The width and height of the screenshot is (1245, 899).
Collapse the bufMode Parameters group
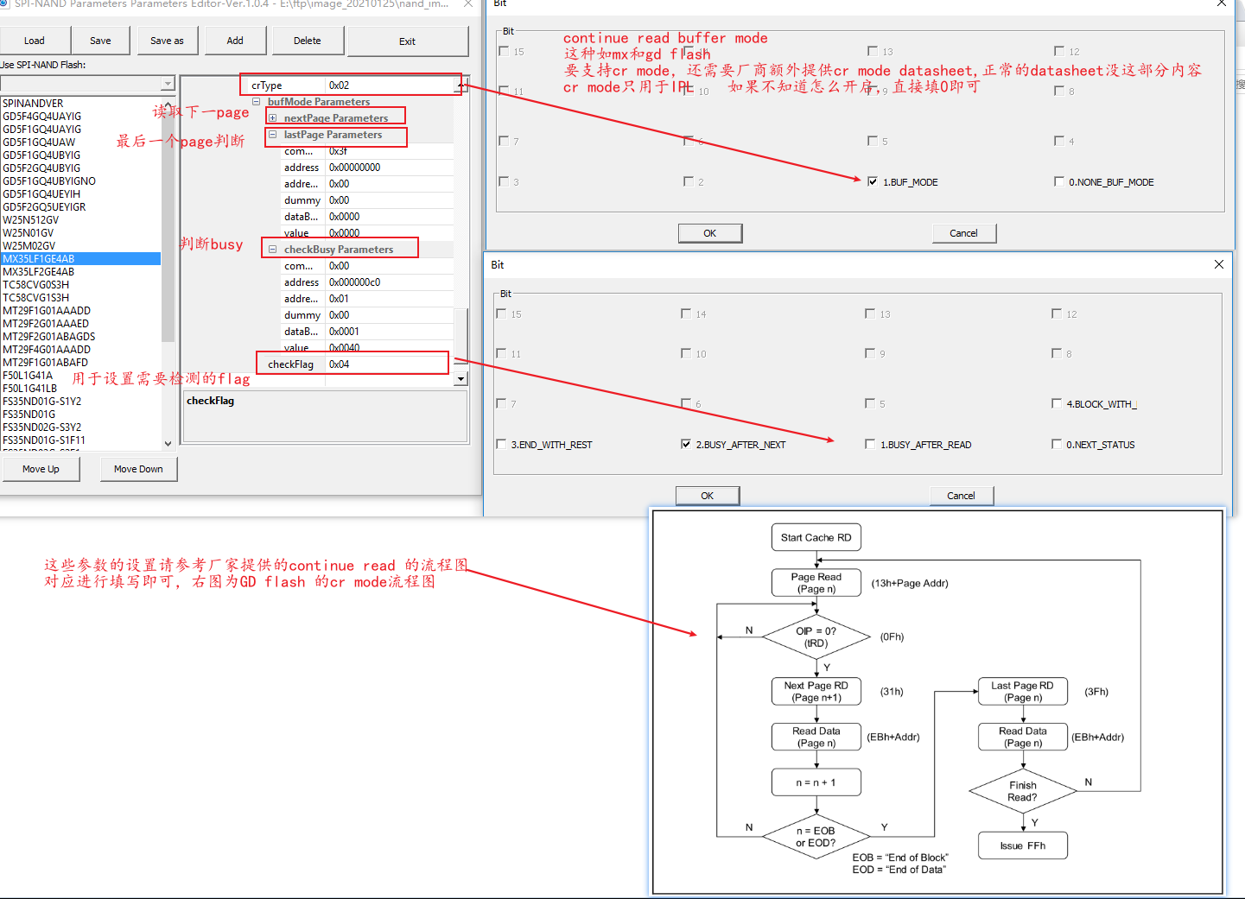pyautogui.click(x=256, y=102)
